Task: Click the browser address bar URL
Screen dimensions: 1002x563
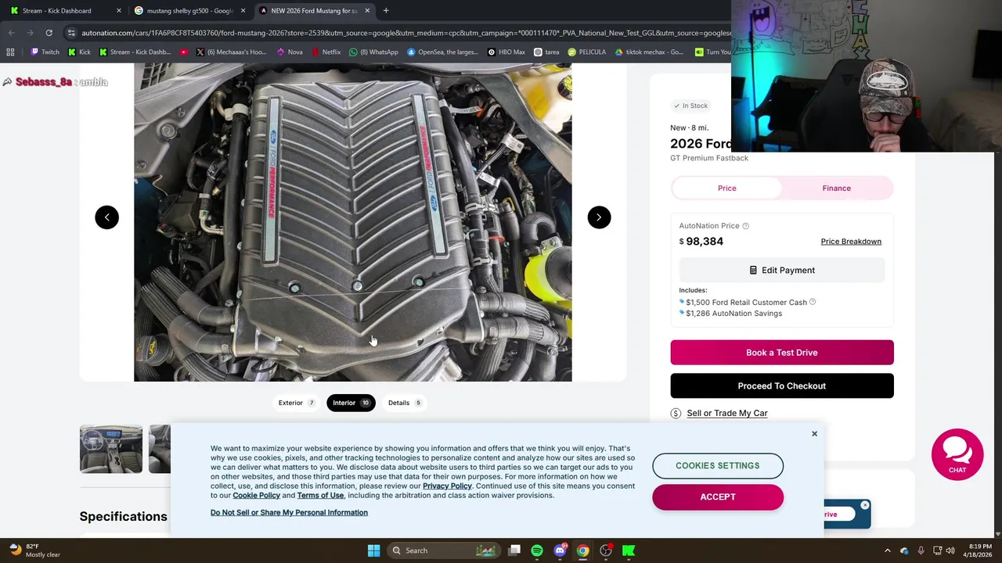Action: pyautogui.click(x=405, y=33)
